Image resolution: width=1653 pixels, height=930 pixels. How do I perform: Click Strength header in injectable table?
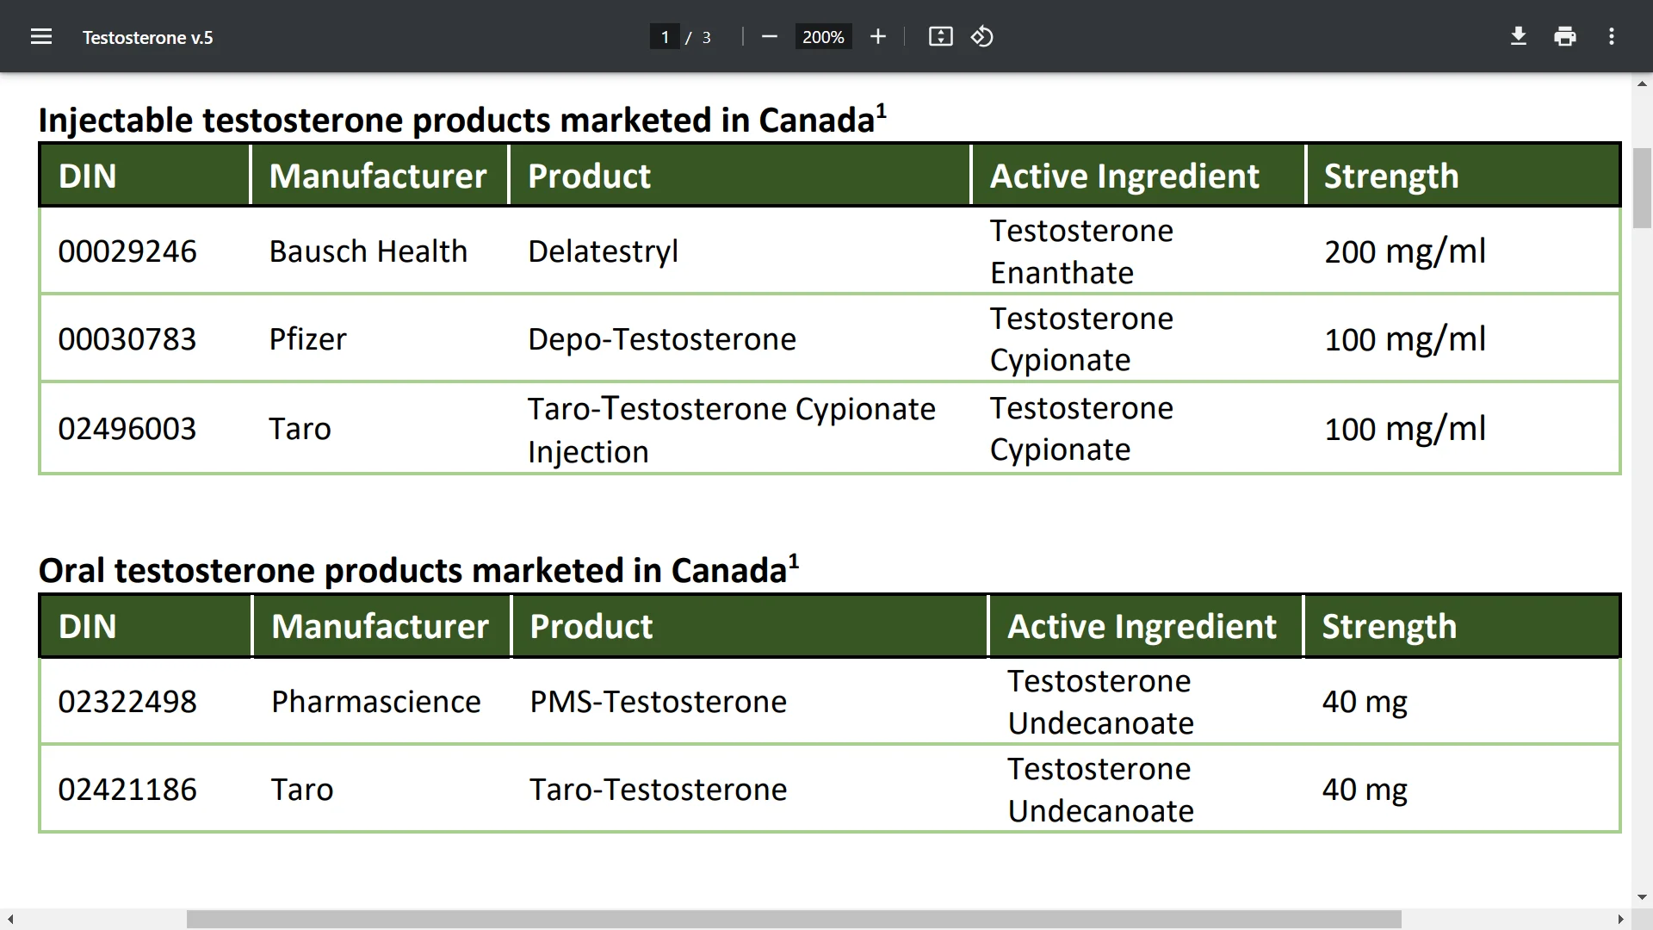tap(1391, 176)
